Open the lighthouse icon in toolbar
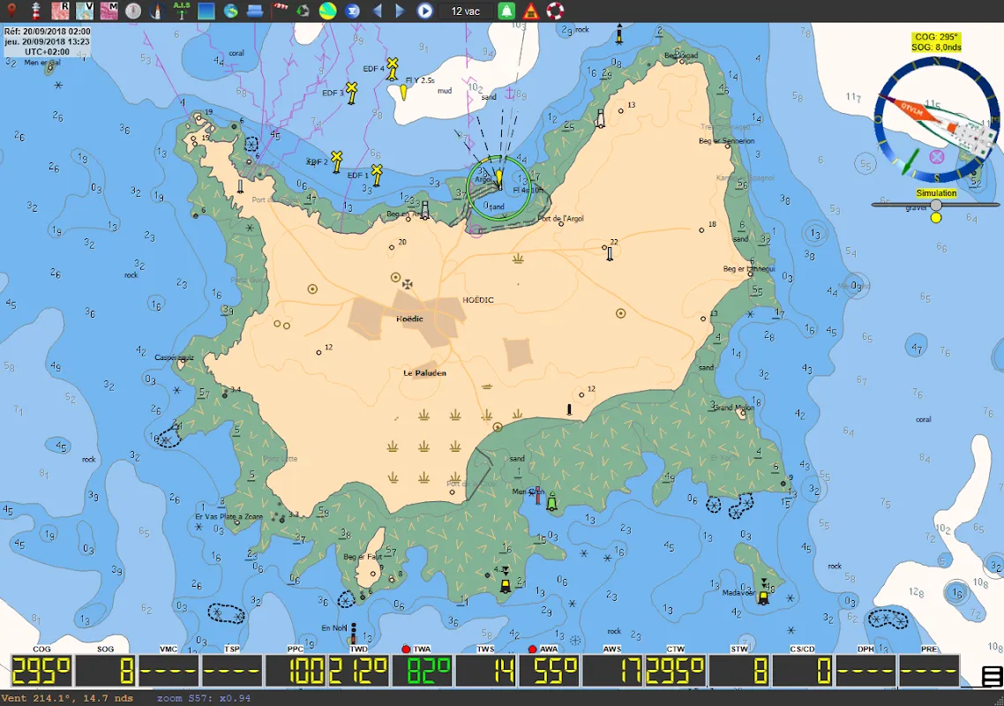The image size is (1004, 706). click(36, 11)
